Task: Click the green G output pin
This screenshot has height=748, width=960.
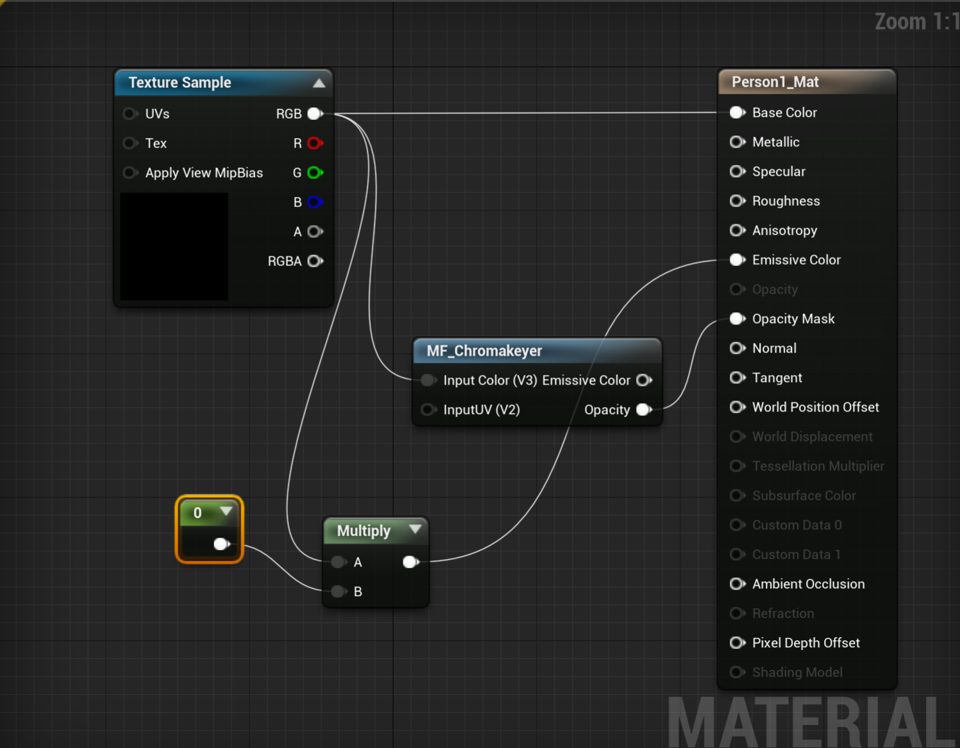Action: click(315, 172)
